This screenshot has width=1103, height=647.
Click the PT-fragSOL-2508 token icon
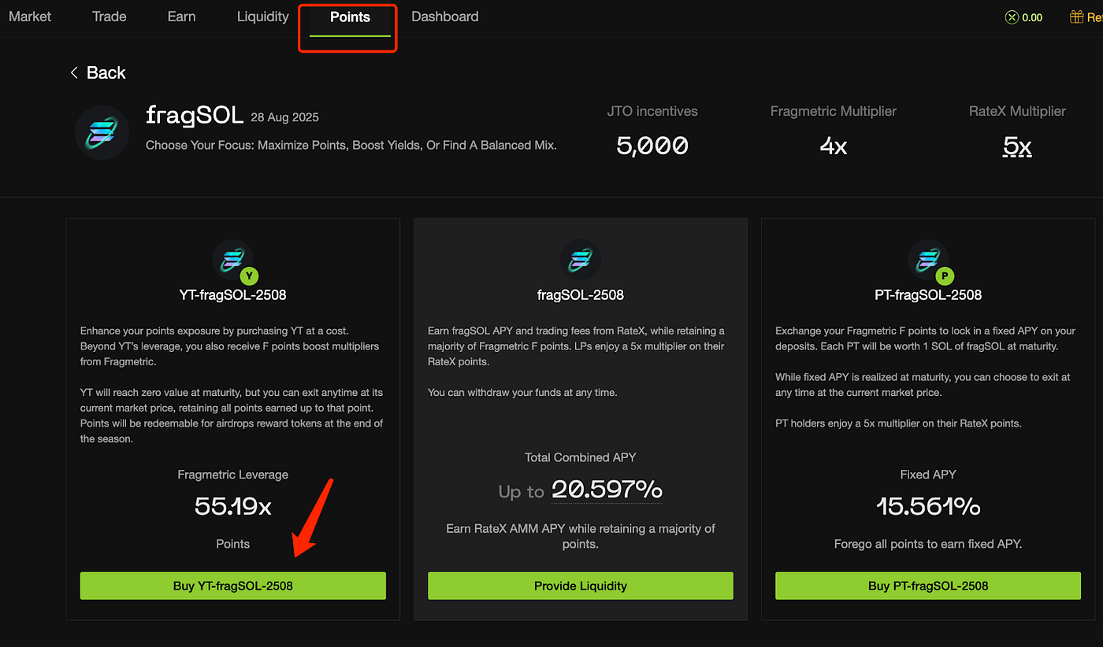[930, 261]
